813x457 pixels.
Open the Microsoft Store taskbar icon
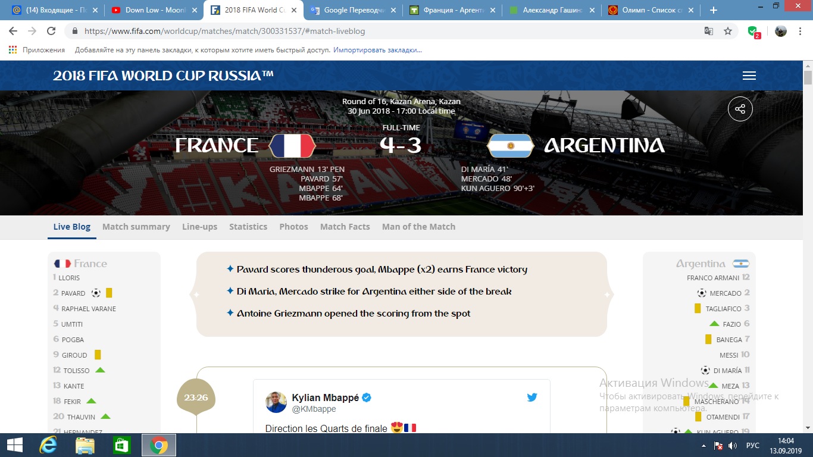[121, 445]
